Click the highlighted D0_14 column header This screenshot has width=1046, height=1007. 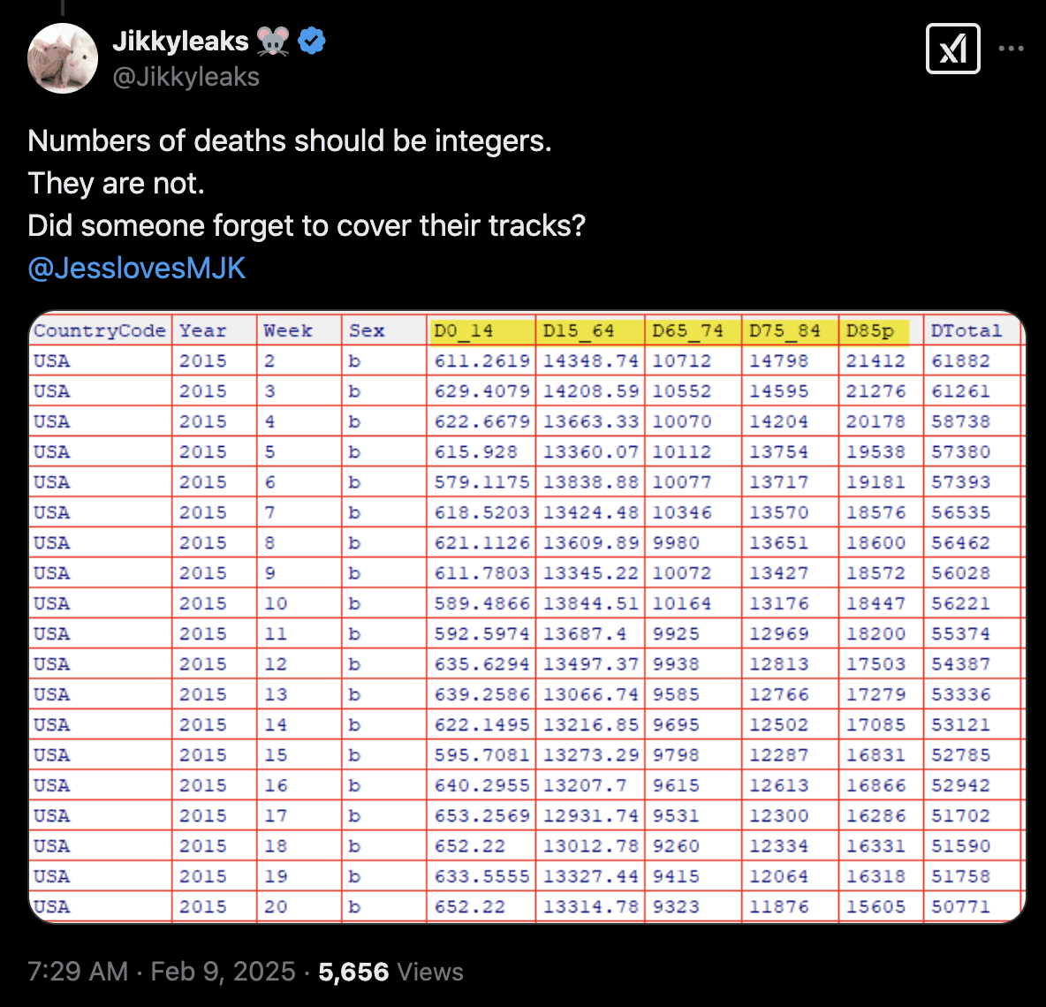(464, 330)
